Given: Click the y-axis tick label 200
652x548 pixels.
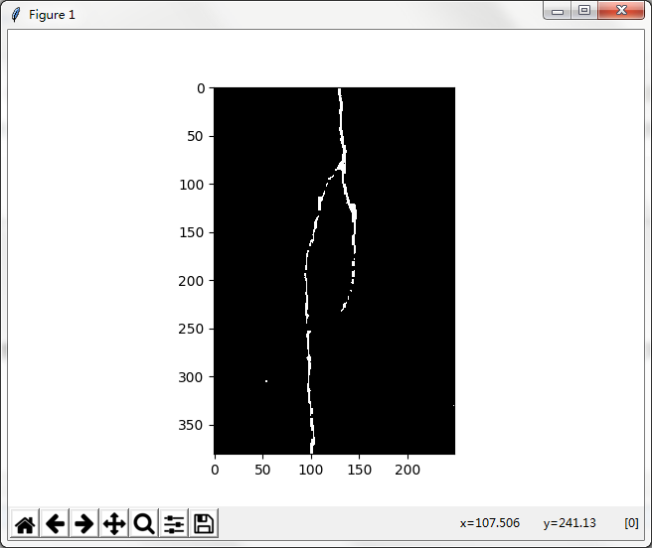Looking at the screenshot, I should coord(191,281).
